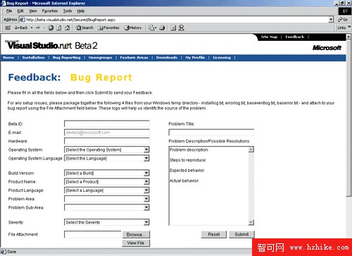
Task: Click the Browse... button
Action: pyautogui.click(x=136, y=234)
